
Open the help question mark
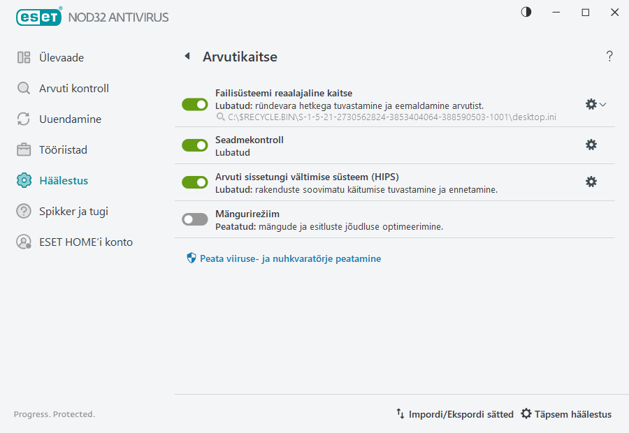[x=609, y=57]
